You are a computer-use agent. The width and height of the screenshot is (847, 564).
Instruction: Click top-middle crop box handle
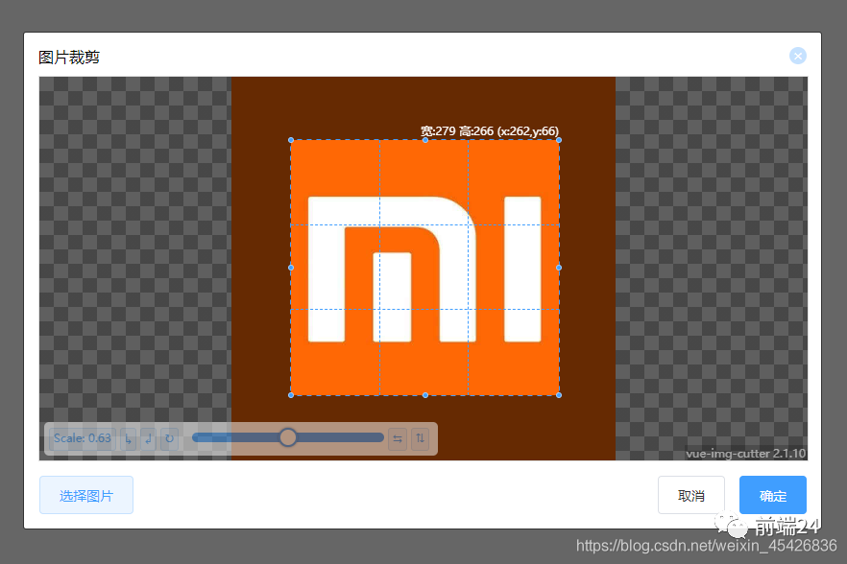pyautogui.click(x=425, y=140)
